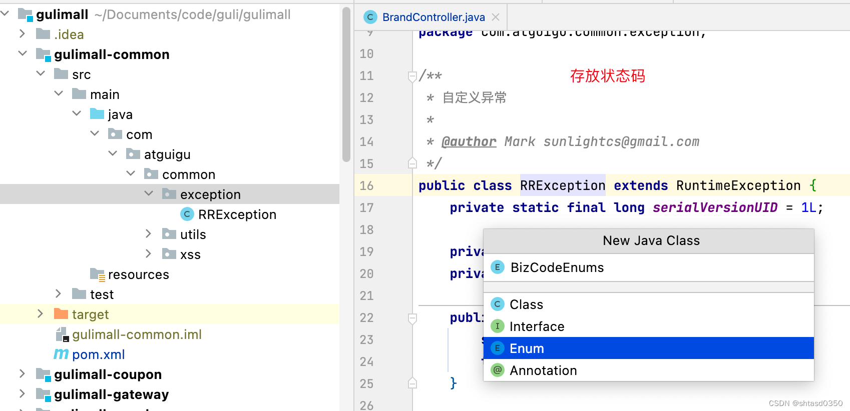Screen dimensions: 850x411
Task: Collapse the com package node
Action: [95, 133]
